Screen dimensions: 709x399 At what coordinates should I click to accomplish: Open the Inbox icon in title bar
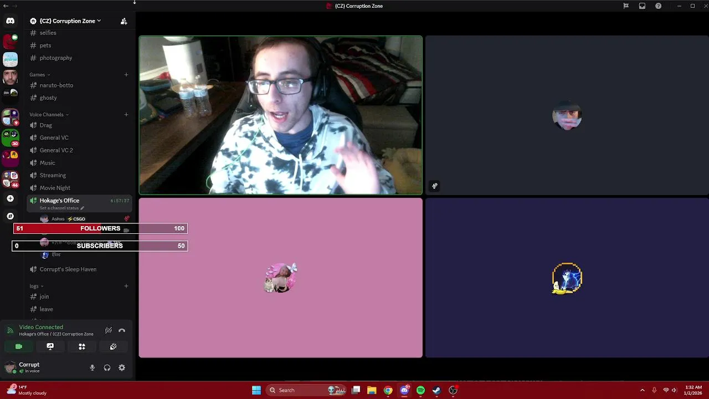[642, 6]
